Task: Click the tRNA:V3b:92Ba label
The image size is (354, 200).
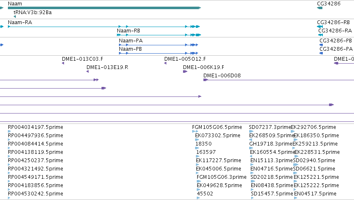Action: 32,12
